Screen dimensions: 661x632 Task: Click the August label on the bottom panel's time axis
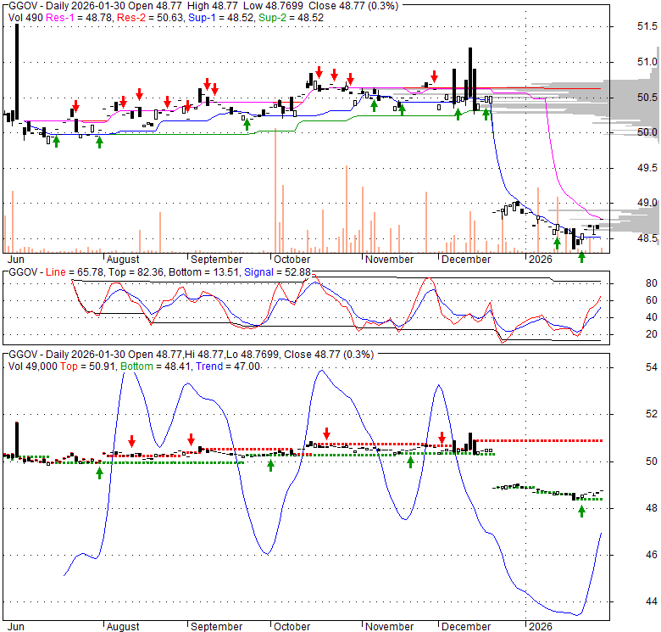pyautogui.click(x=124, y=627)
